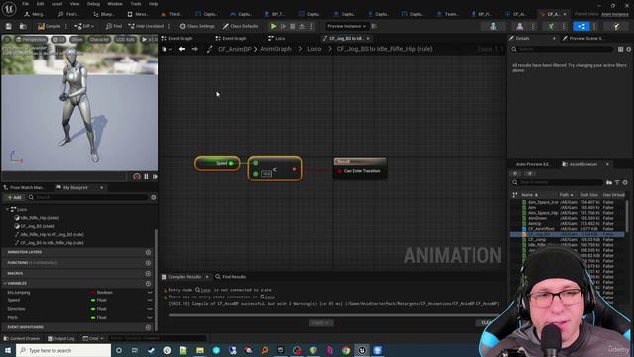The height and width of the screenshot is (357, 634).
Task: Open the viewport Show menu
Action: tap(76, 40)
